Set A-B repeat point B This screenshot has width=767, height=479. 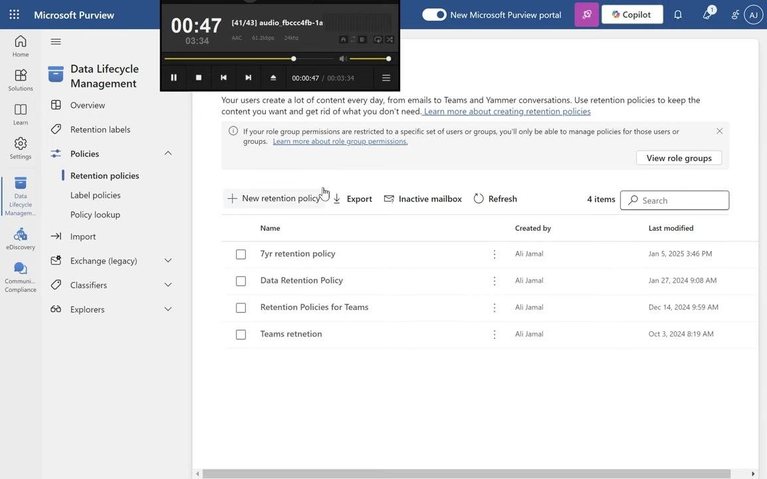[x=362, y=39]
